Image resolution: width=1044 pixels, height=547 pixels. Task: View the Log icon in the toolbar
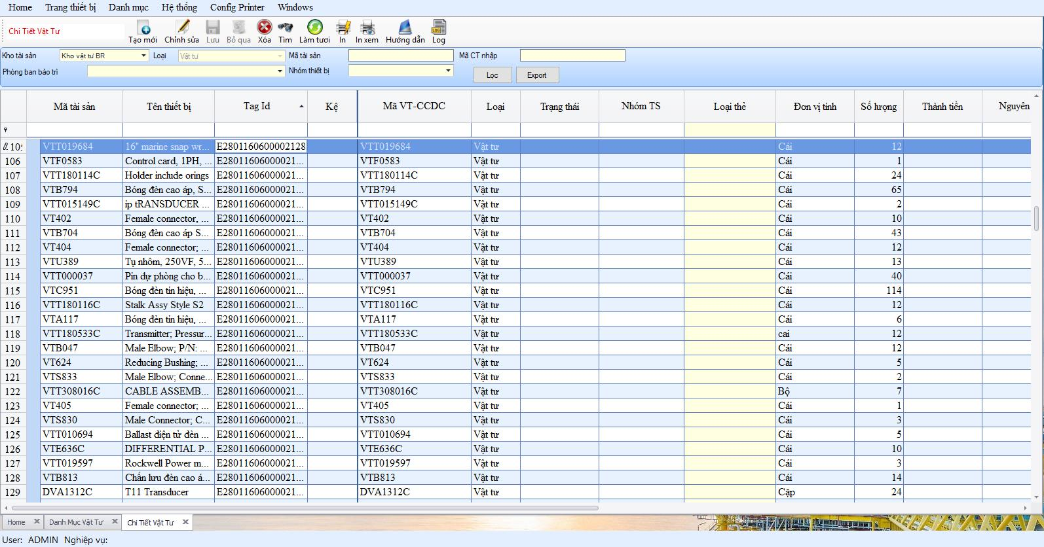point(438,27)
